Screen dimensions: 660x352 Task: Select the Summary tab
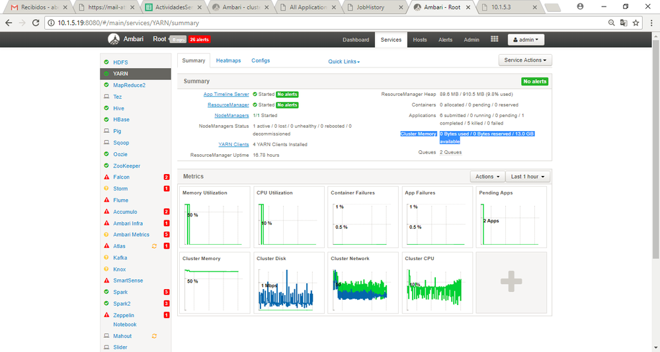[x=194, y=61]
